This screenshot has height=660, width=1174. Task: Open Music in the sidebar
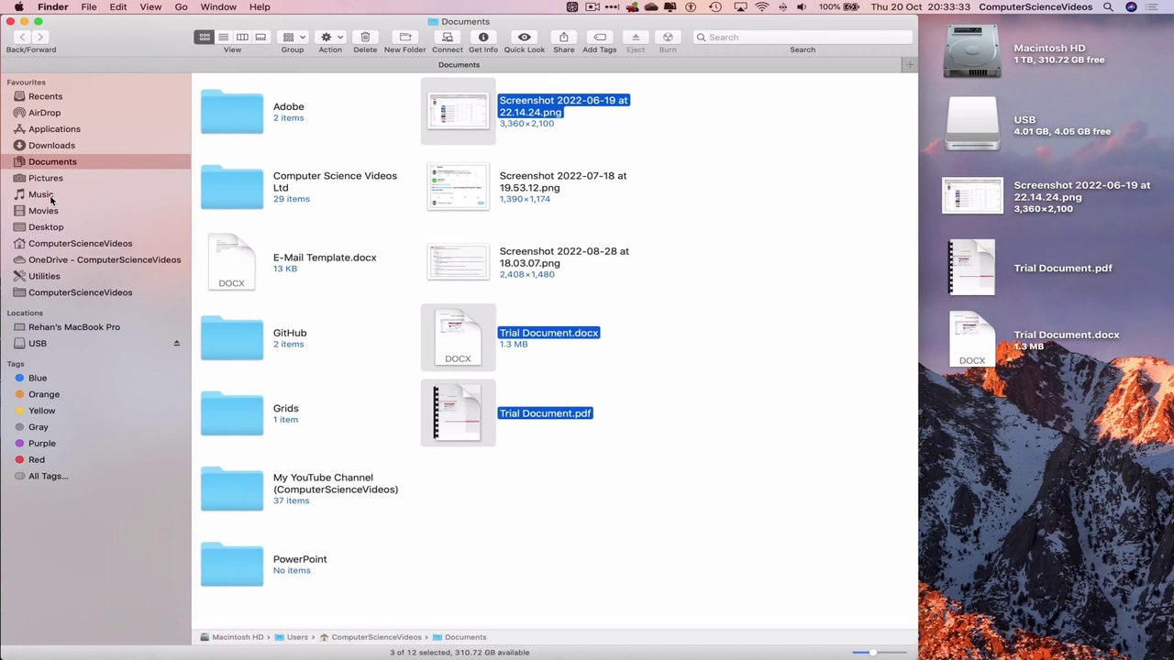(39, 195)
